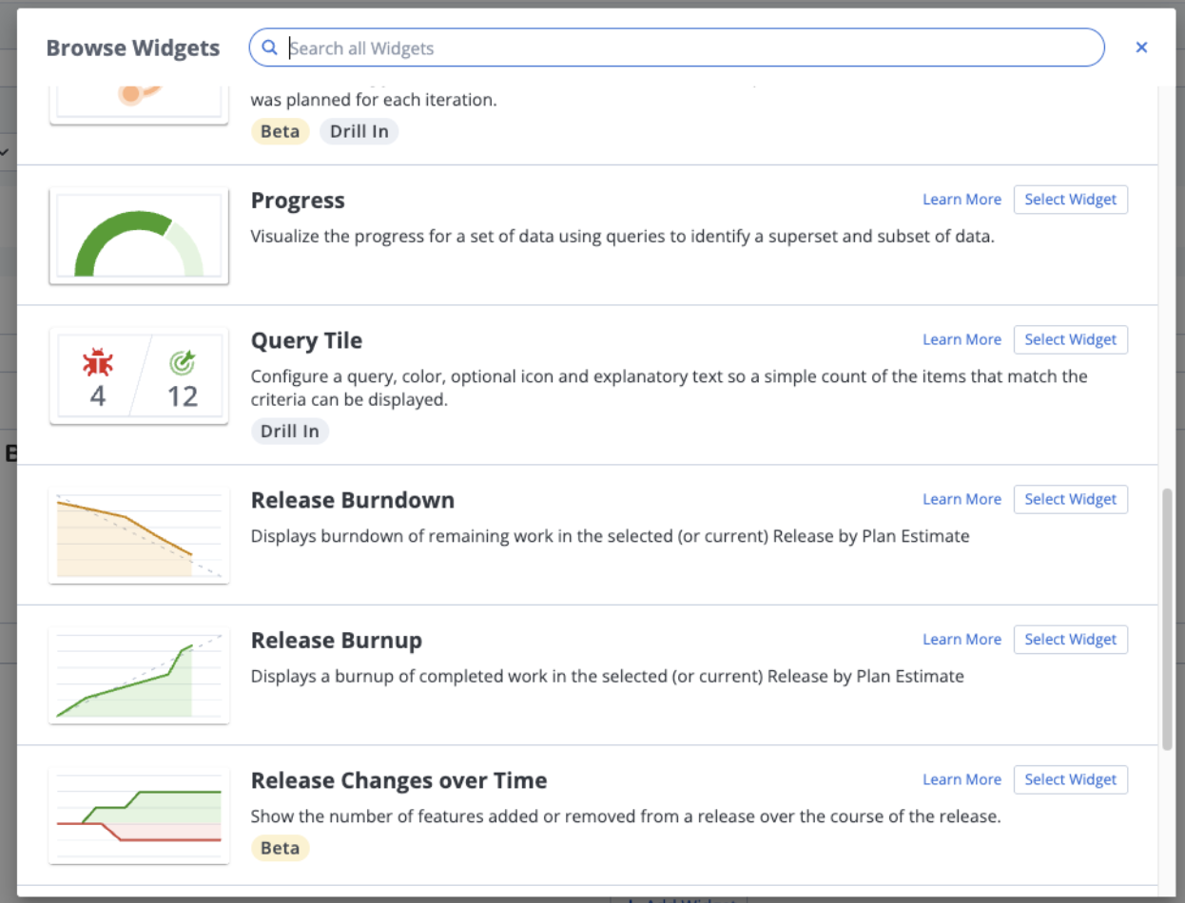Click the search magnifier icon
The width and height of the screenshot is (1185, 903).
270,48
